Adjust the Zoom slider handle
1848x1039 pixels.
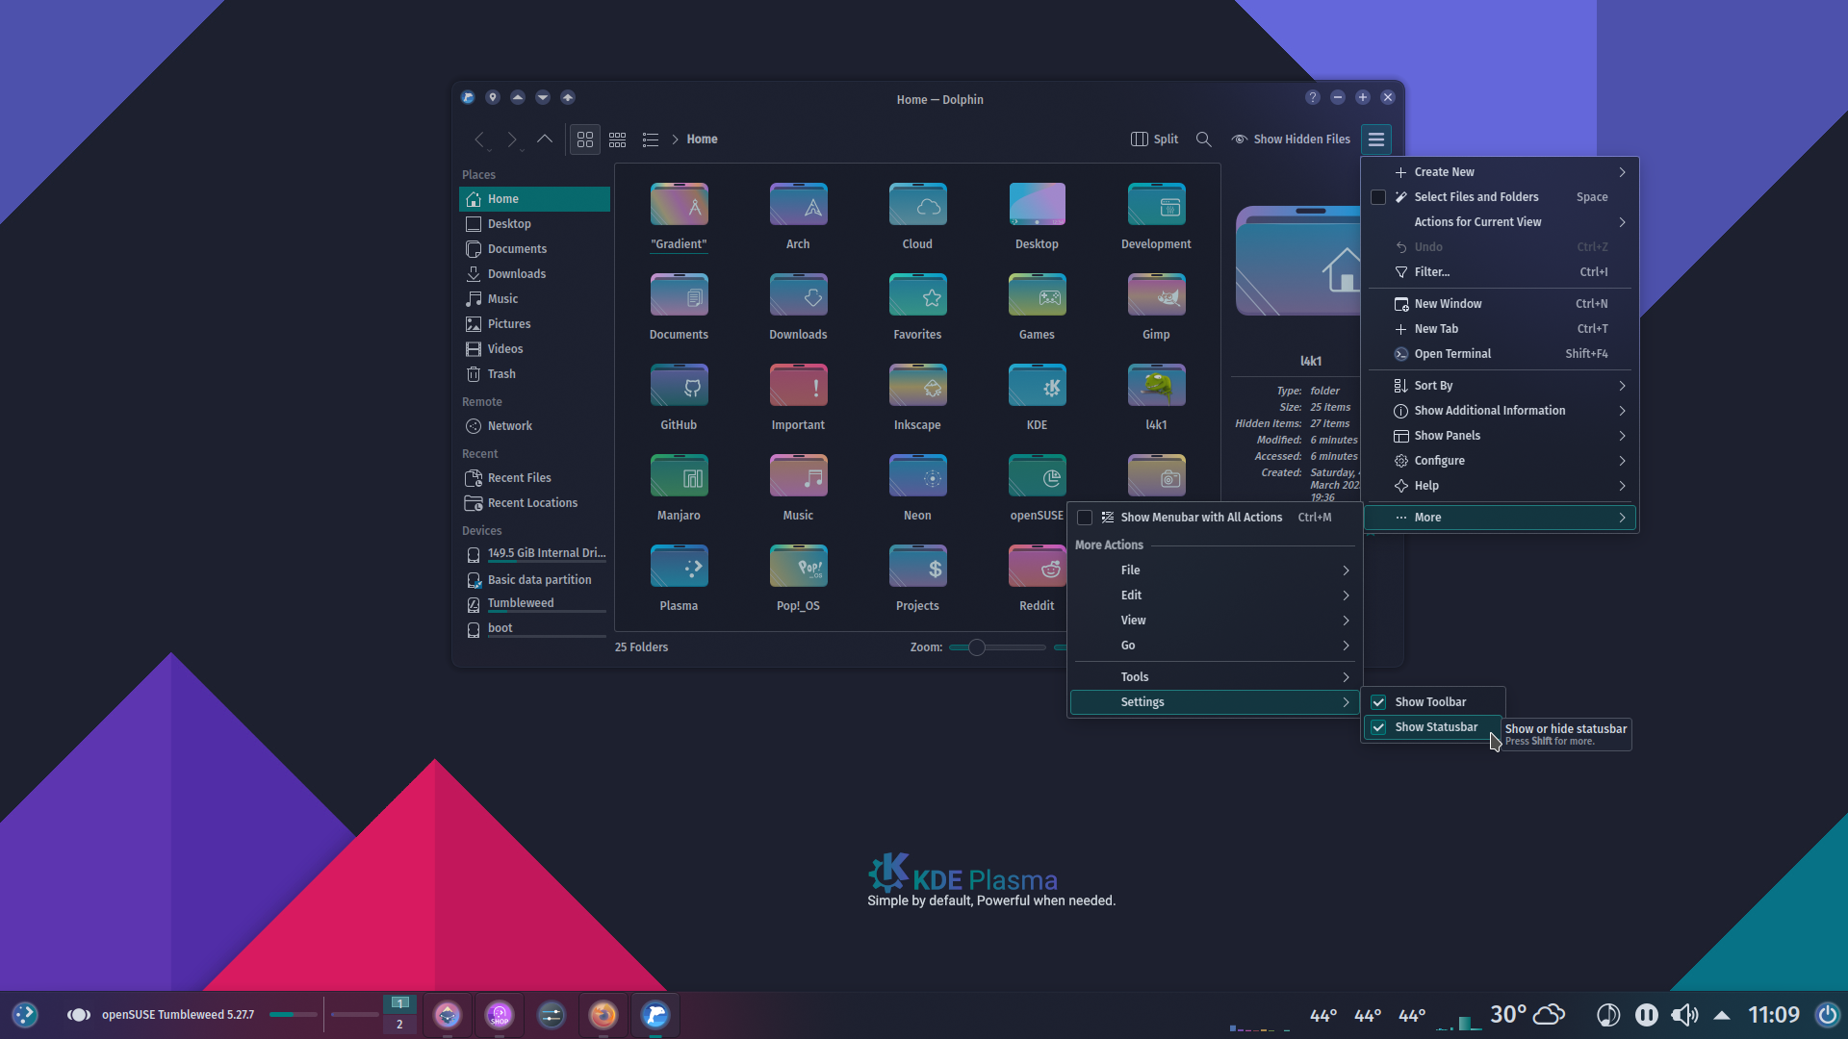click(x=976, y=647)
